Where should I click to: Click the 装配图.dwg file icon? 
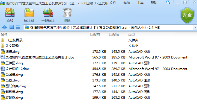pos(3,97)
